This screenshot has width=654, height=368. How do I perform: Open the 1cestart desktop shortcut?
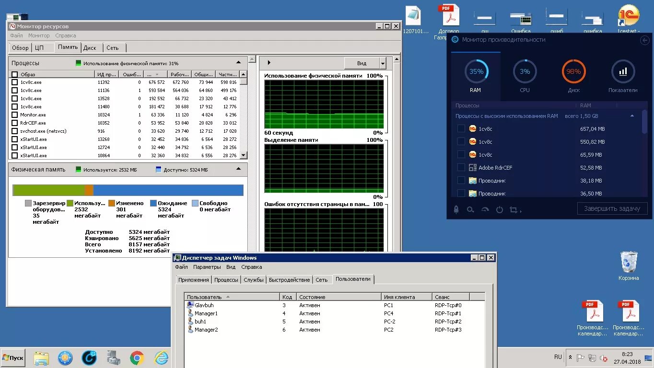pos(629,15)
